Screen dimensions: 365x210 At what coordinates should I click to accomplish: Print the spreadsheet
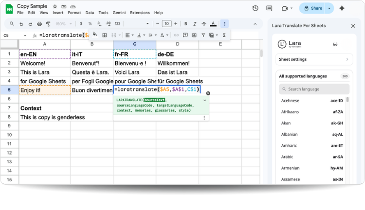[39, 24]
